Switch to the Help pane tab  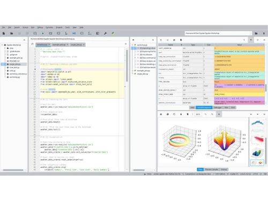click(x=192, y=107)
